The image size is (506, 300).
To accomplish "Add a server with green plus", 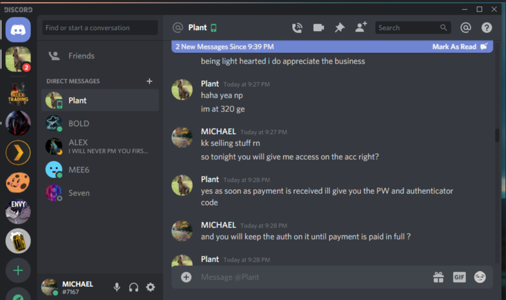I will pyautogui.click(x=18, y=271).
